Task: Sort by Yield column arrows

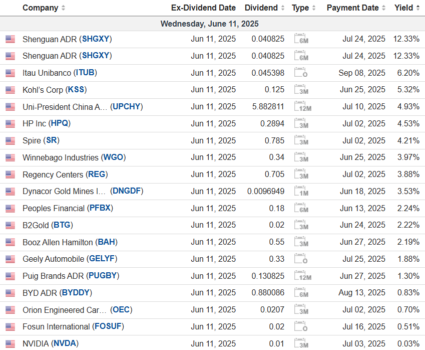Action: tap(417, 8)
